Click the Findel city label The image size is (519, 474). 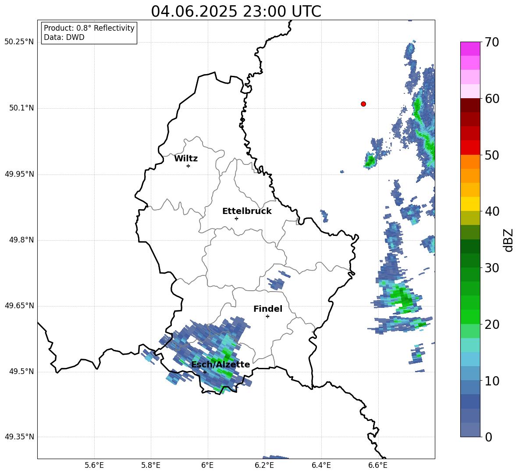pyautogui.click(x=268, y=309)
